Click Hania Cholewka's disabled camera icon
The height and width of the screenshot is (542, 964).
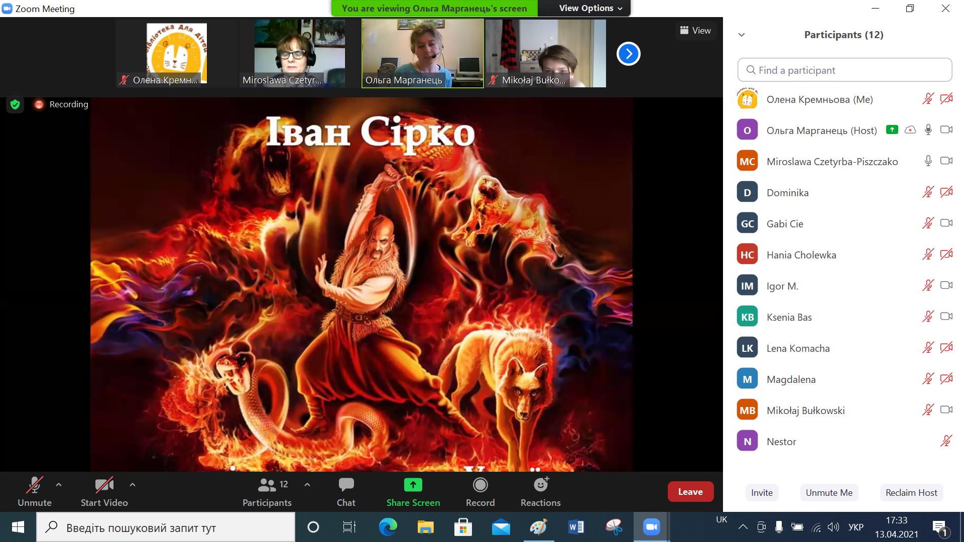pos(946,254)
